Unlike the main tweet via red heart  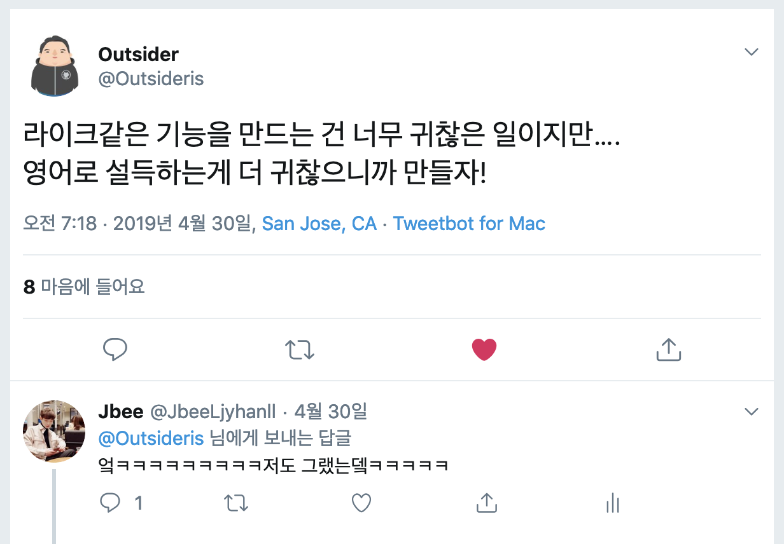click(484, 350)
